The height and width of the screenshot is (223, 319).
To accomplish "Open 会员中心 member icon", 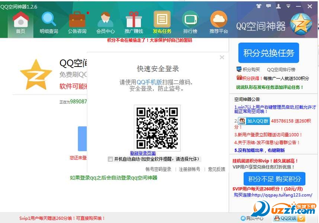I will pos(106,20).
